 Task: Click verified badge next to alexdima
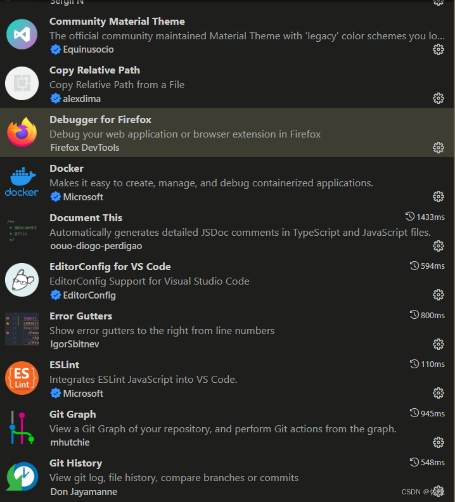click(x=55, y=99)
